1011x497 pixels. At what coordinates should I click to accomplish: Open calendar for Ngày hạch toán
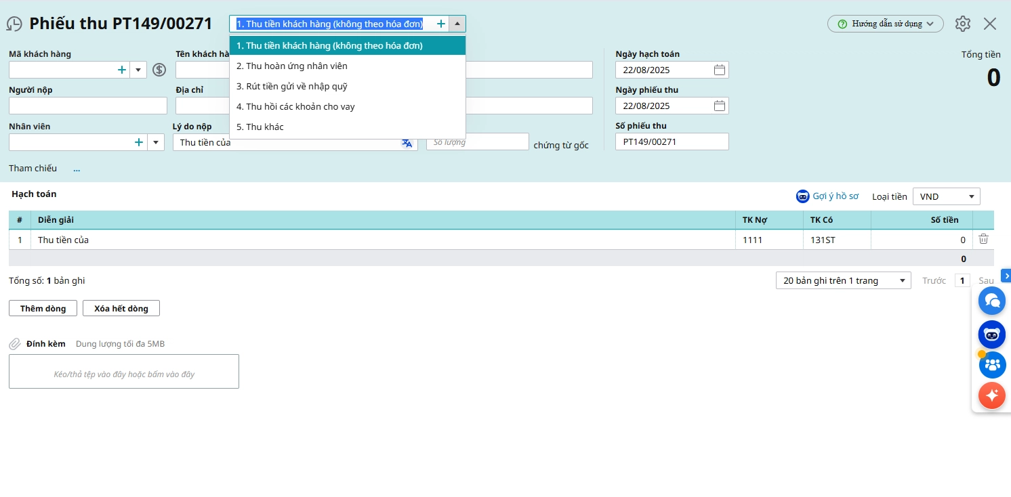[720, 70]
